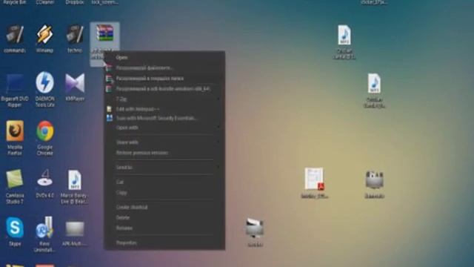This screenshot has width=474, height=267.
Task: Select the DAEMON Tools Lite icon
Action: pyautogui.click(x=44, y=89)
